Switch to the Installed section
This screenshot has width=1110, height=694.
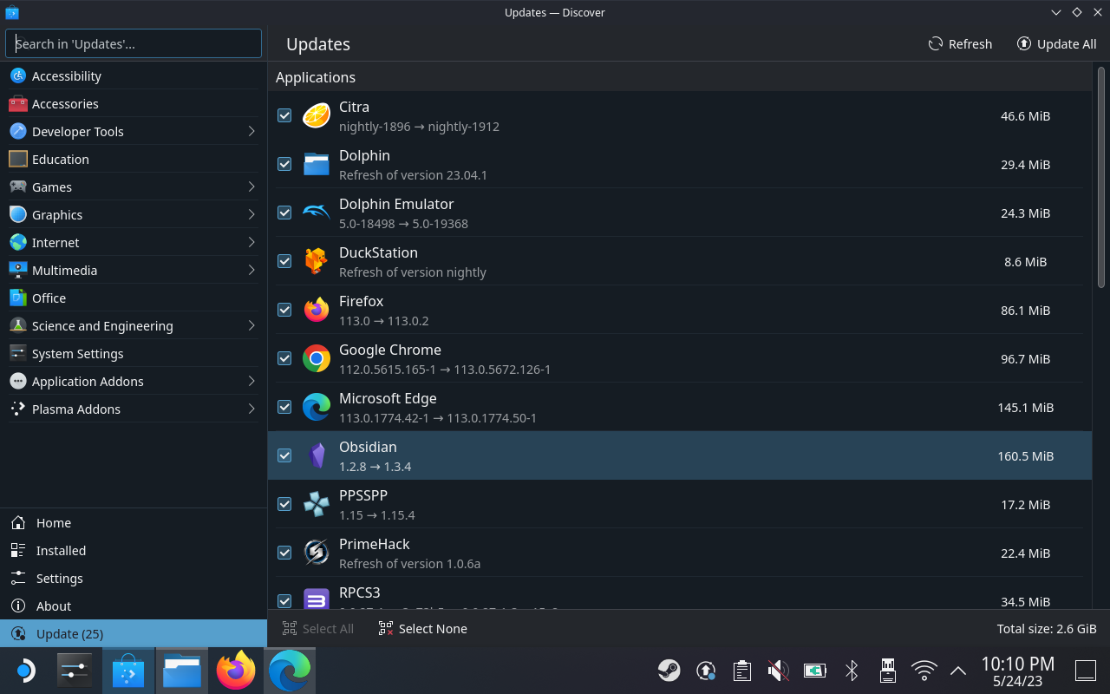coord(60,550)
